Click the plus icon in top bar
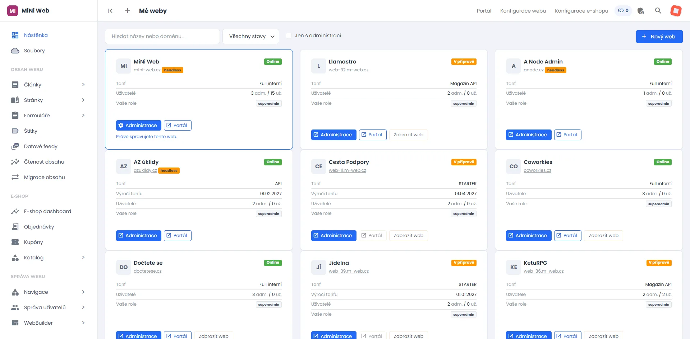The width and height of the screenshot is (690, 339). click(128, 11)
